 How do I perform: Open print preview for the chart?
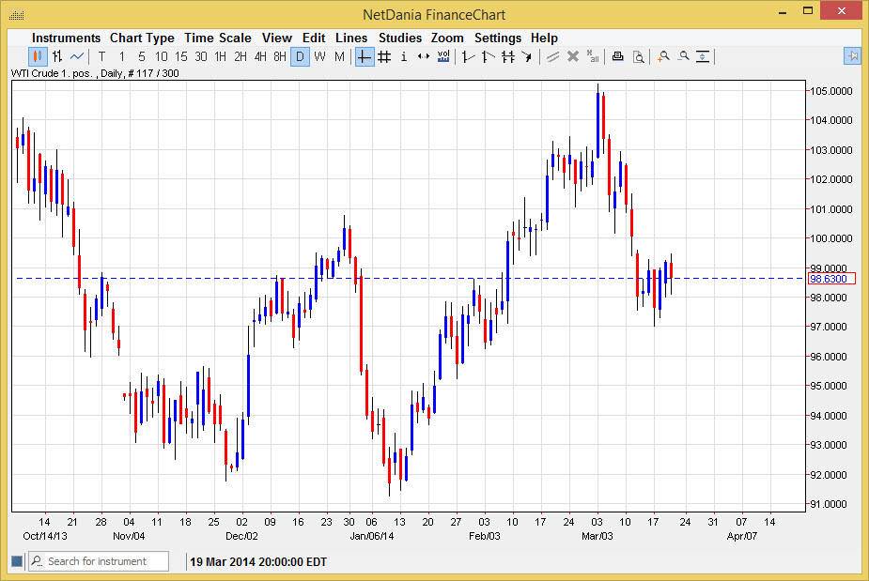tap(639, 56)
